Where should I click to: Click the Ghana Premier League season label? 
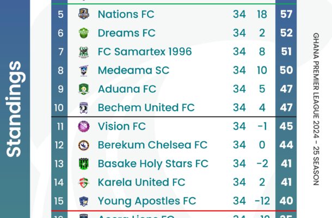316,109
